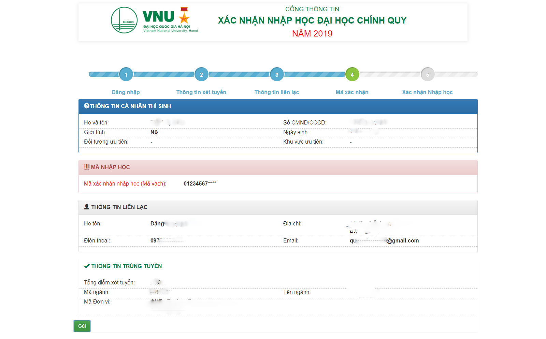Open the Thông tin liên lạc step label
The width and height of the screenshot is (546, 339).
coord(276,92)
